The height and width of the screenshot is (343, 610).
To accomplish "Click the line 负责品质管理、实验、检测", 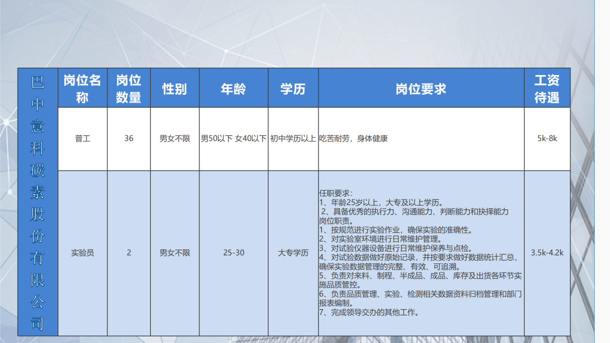I will [x=421, y=298].
